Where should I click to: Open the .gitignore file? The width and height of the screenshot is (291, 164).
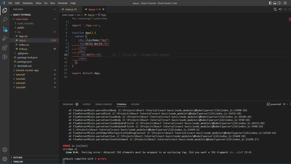point(23,53)
